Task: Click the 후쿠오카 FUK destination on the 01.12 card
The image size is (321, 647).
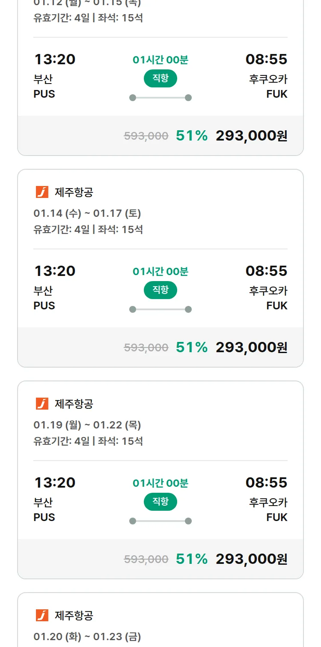Action: click(268, 87)
